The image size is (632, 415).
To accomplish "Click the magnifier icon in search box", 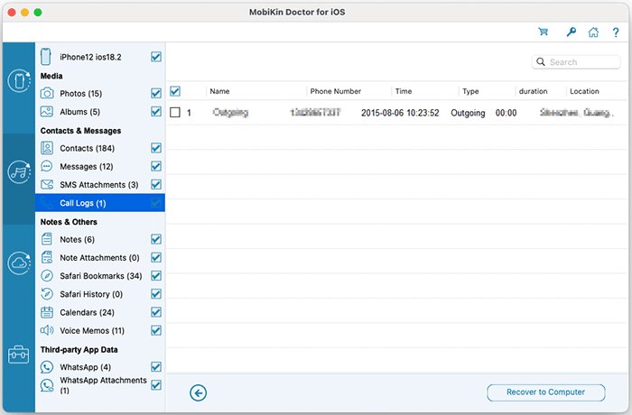I will click(541, 61).
